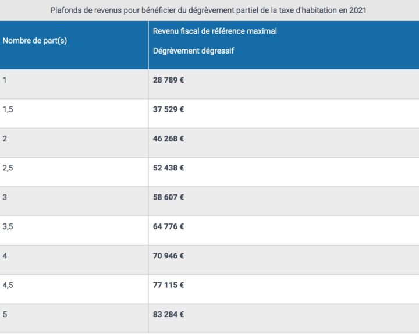Select the 83 284 € value

click(169, 314)
